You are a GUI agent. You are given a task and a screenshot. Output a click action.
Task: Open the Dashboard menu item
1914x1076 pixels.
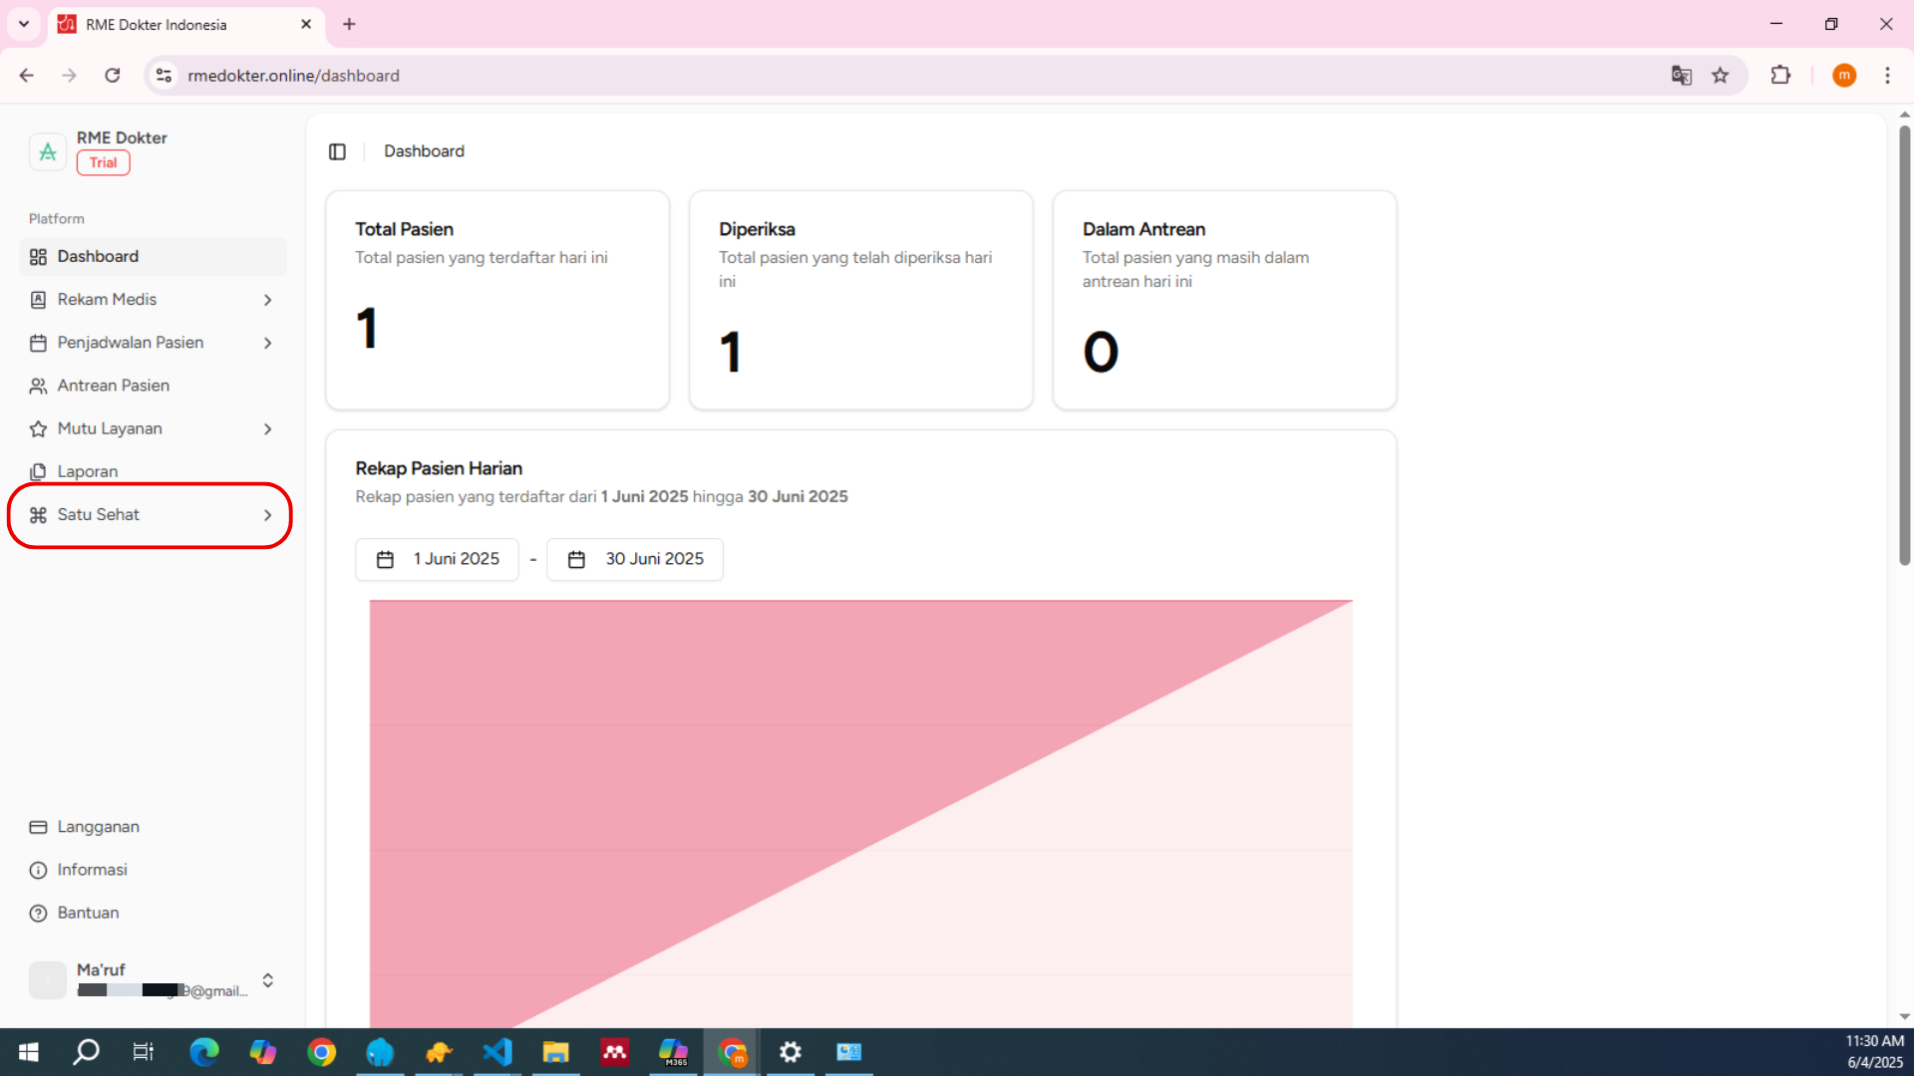click(98, 256)
